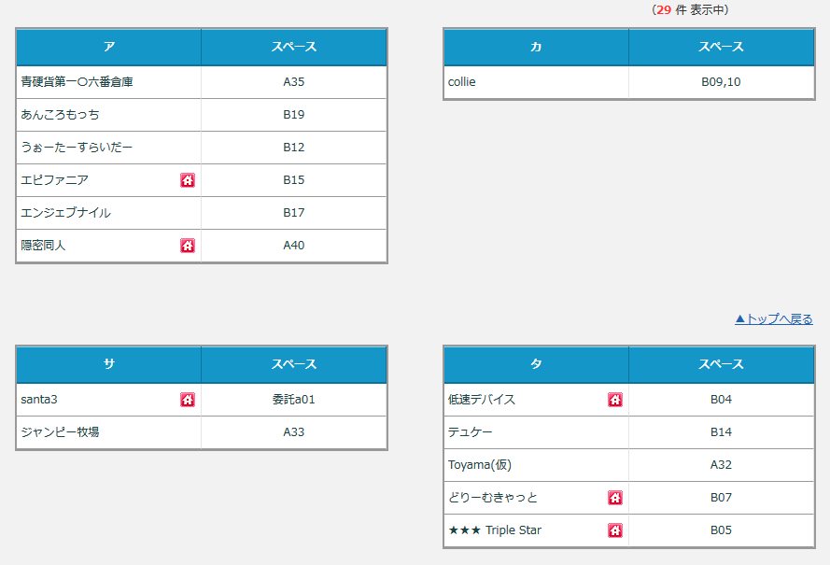
Task: Open the homepage icon for Triple Star
Action: (615, 530)
